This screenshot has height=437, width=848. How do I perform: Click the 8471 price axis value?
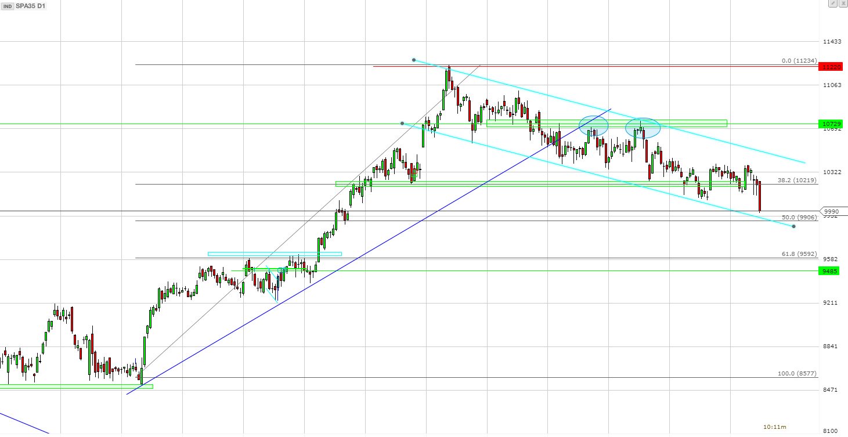click(831, 390)
